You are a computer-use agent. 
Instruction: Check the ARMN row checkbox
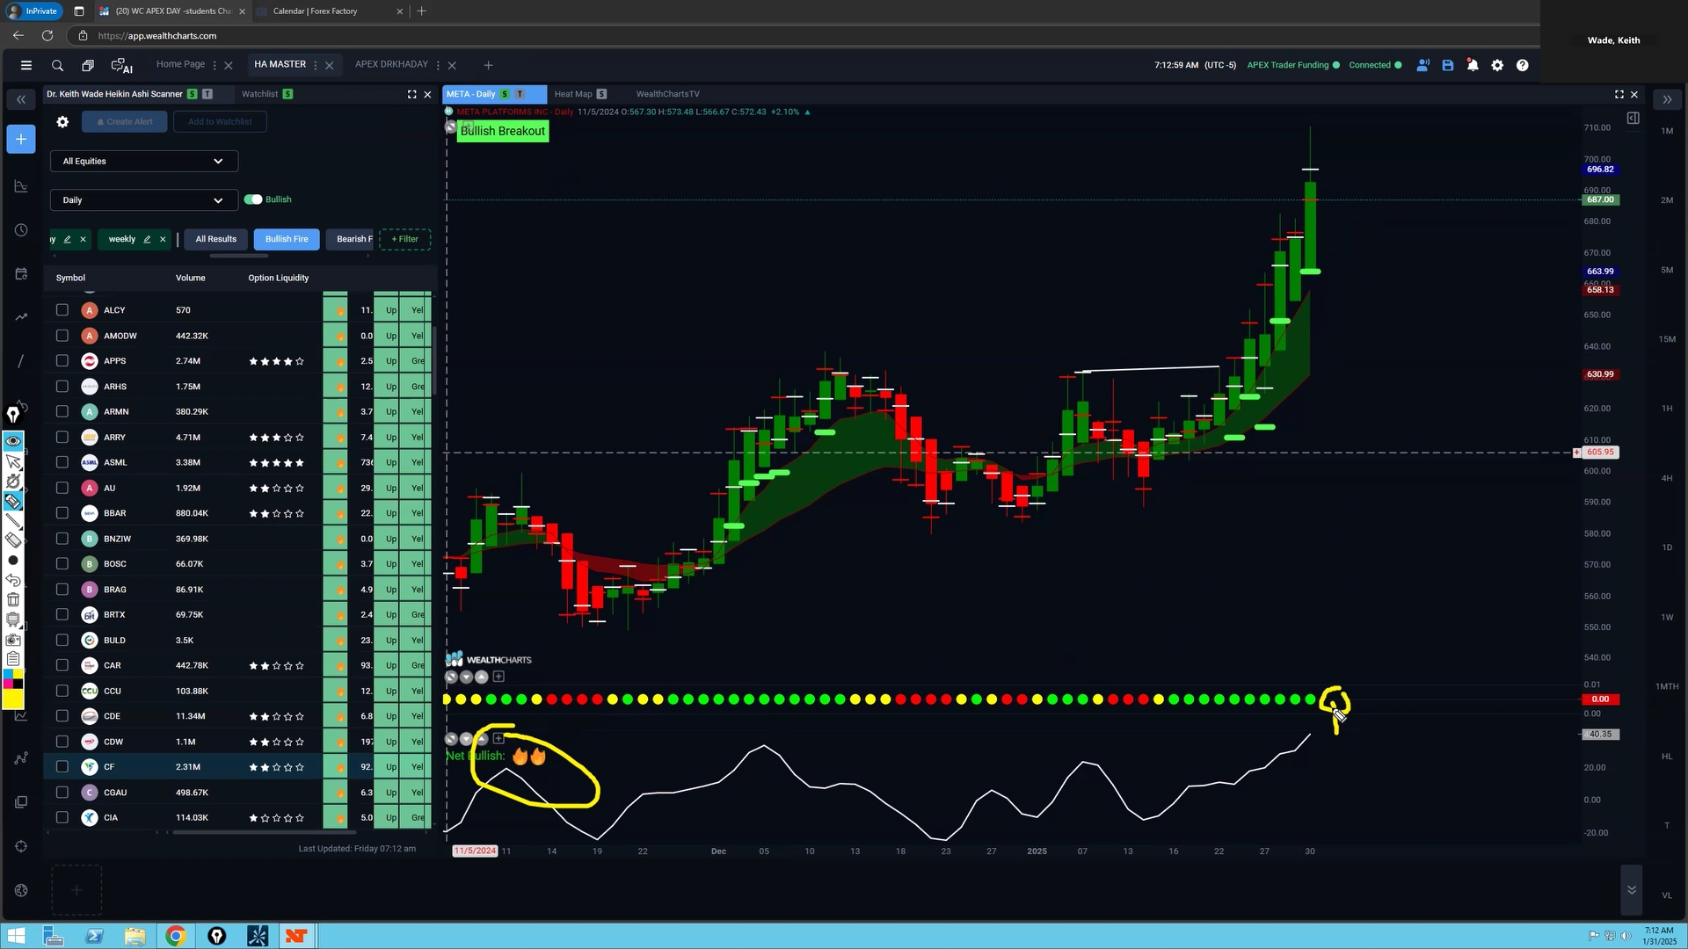pos(62,411)
